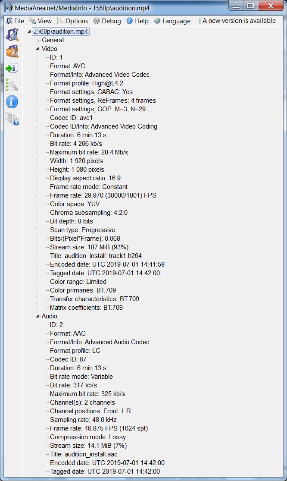Click the 'A new version is available' notice
287x481 pixels.
pyautogui.click(x=239, y=21)
